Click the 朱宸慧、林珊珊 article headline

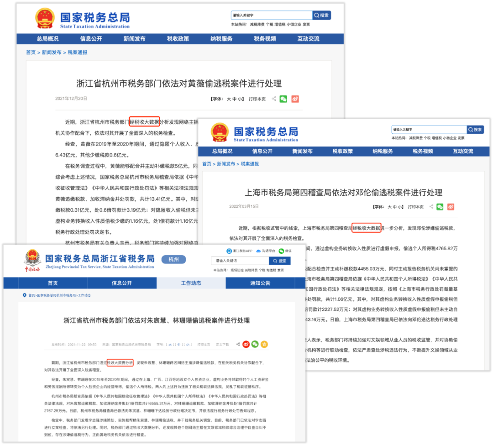(157, 320)
